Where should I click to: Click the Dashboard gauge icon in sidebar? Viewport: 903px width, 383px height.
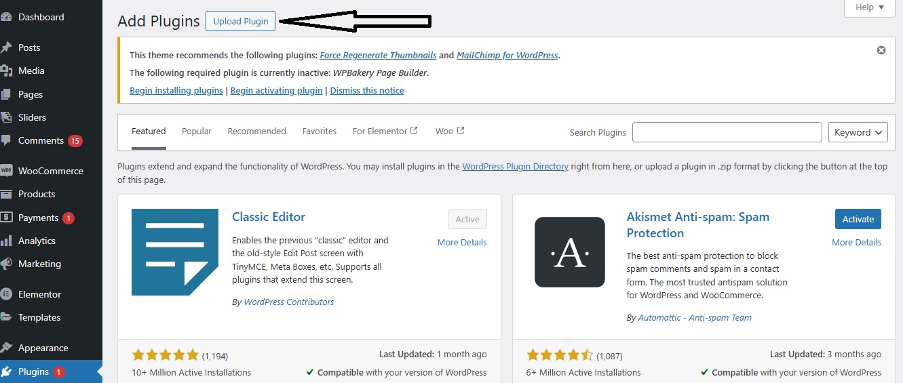click(x=6, y=17)
